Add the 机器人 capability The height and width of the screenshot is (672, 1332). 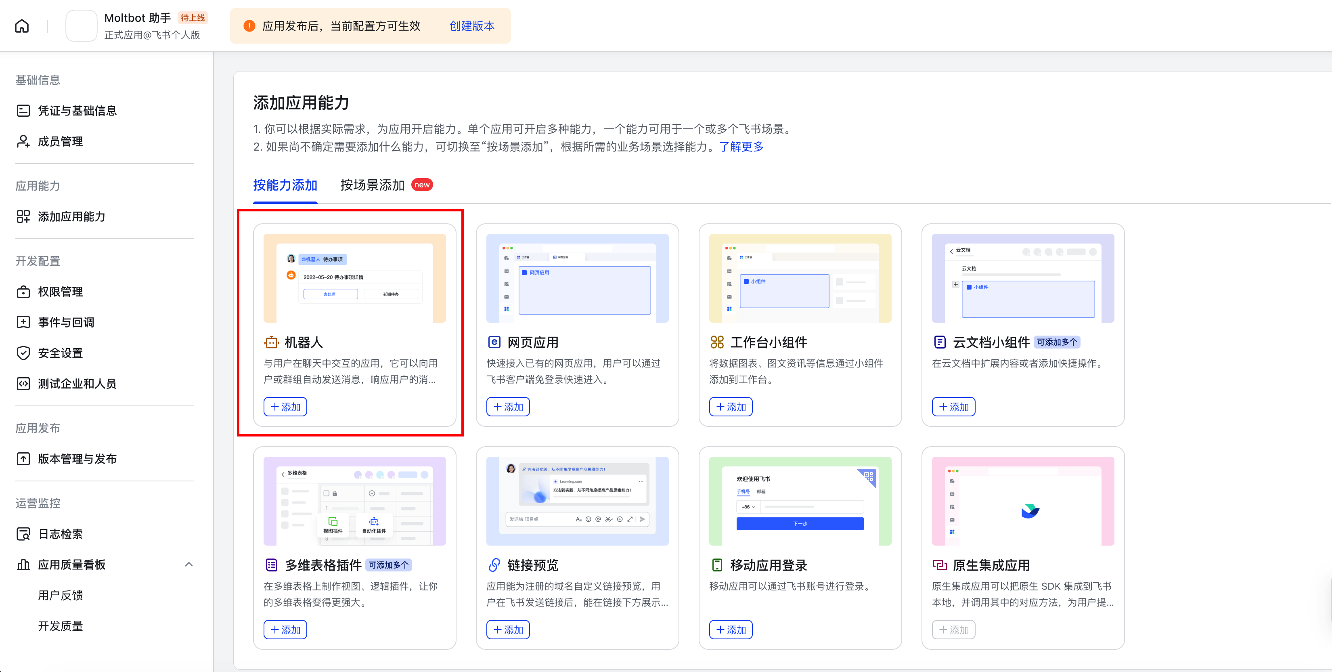point(285,407)
